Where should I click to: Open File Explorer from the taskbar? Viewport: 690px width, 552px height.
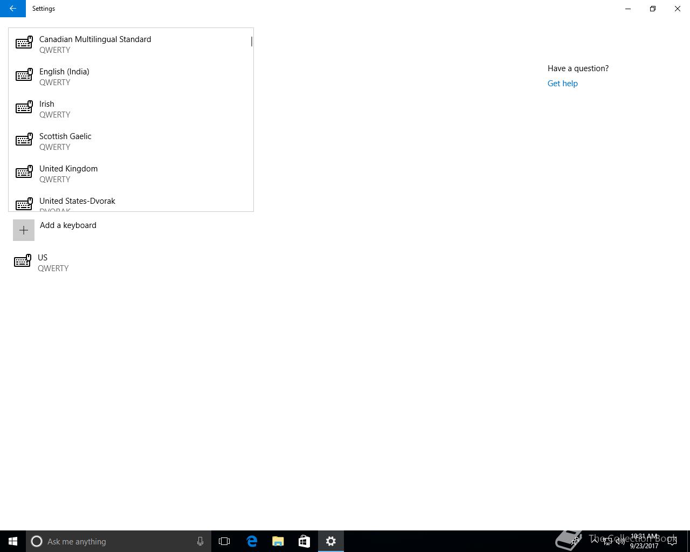click(x=278, y=541)
